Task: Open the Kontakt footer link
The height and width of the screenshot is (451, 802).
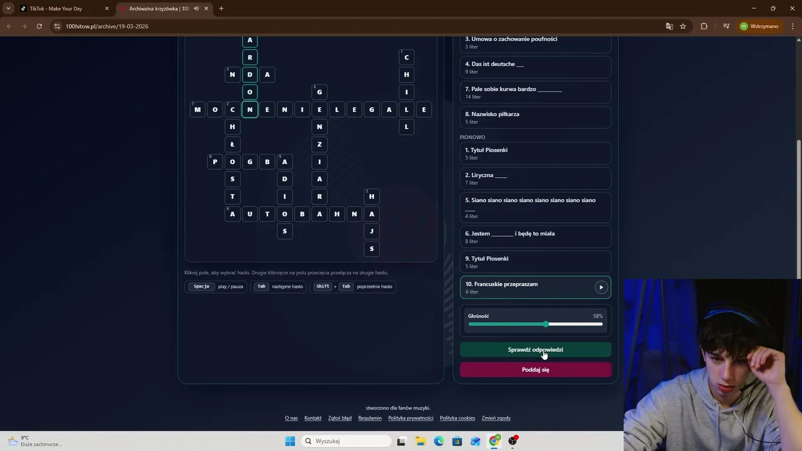Action: point(313,418)
